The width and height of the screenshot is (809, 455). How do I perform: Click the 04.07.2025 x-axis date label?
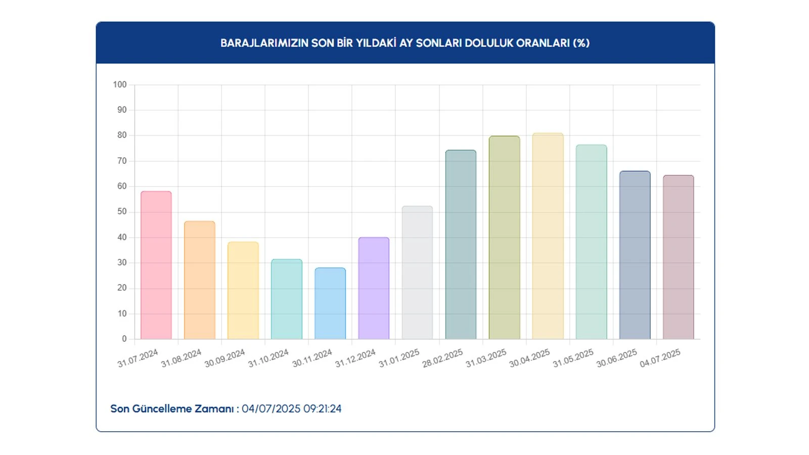click(660, 358)
